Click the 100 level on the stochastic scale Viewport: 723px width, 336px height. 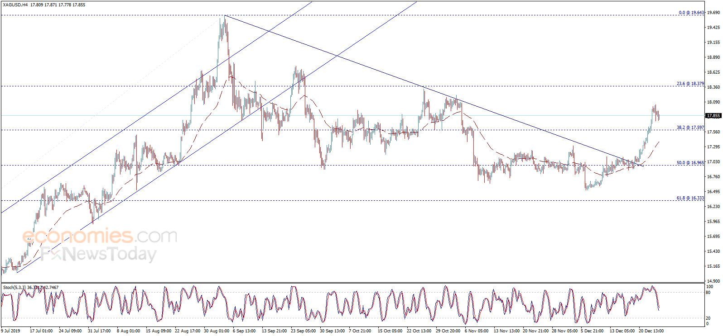pyautogui.click(x=710, y=287)
